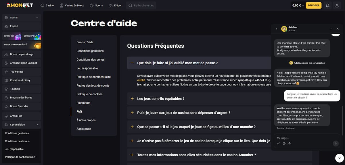Collapse the password question expander
The height and width of the screenshot is (165, 345).
click(x=132, y=63)
